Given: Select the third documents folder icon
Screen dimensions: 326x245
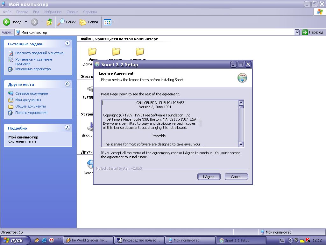Looking at the screenshot, I should pyautogui.click(x=140, y=51).
